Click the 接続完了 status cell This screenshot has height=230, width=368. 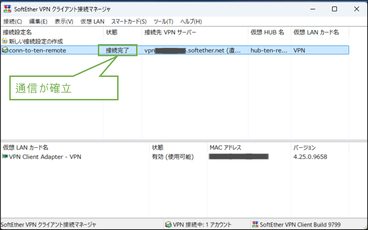pyautogui.click(x=117, y=50)
